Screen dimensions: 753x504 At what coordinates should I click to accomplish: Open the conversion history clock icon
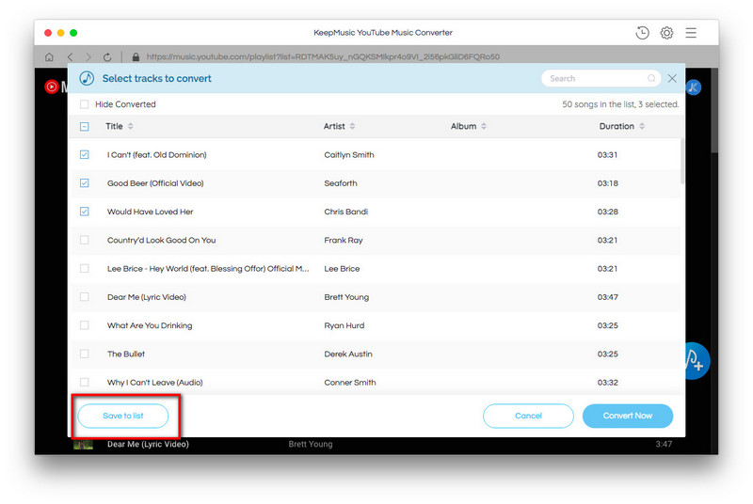coord(642,33)
